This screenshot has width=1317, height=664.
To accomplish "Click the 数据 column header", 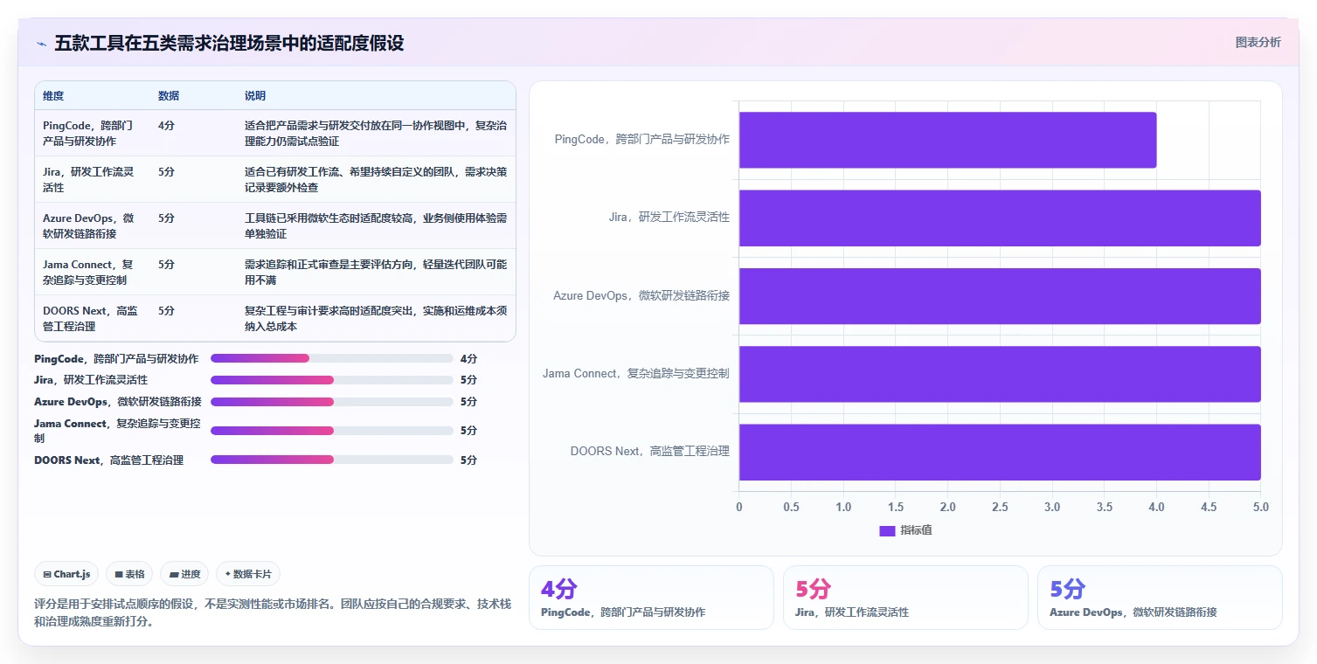I will (169, 95).
